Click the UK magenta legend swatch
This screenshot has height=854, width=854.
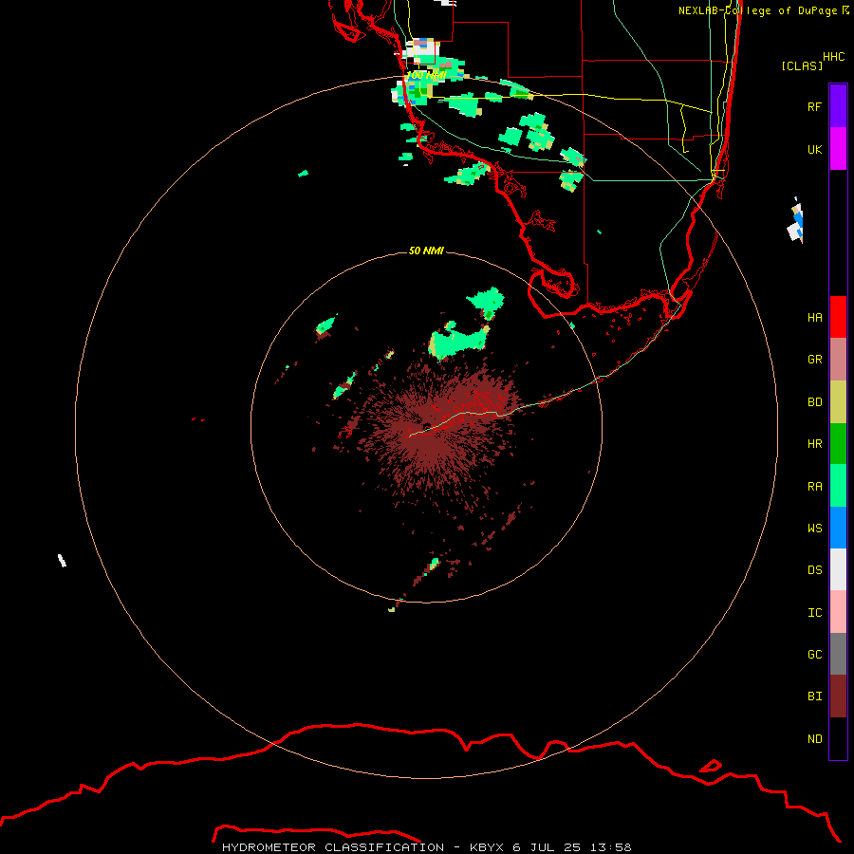point(838,149)
